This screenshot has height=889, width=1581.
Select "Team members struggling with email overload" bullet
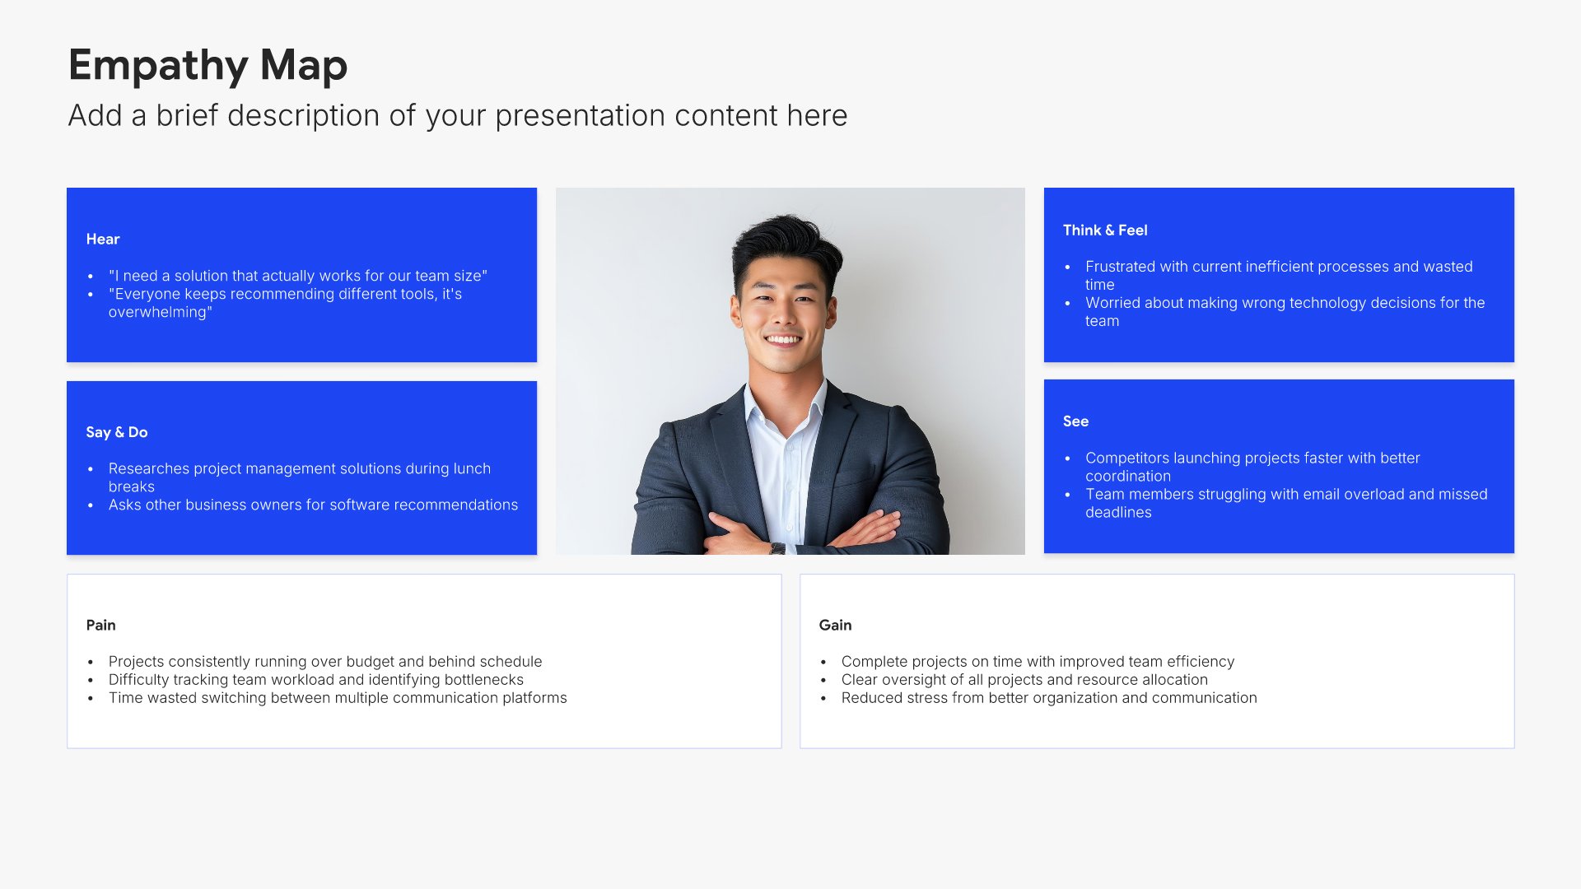[1286, 503]
